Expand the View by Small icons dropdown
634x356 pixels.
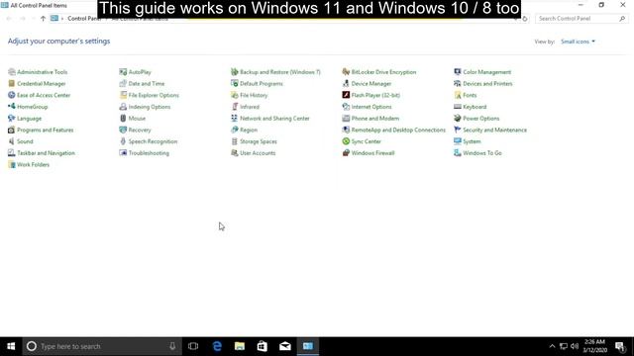pos(578,42)
